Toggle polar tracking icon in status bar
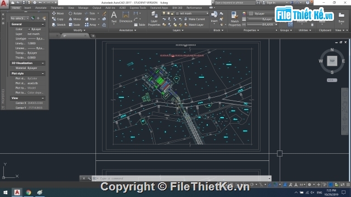This screenshot has width=351, height=197. click(x=252, y=185)
